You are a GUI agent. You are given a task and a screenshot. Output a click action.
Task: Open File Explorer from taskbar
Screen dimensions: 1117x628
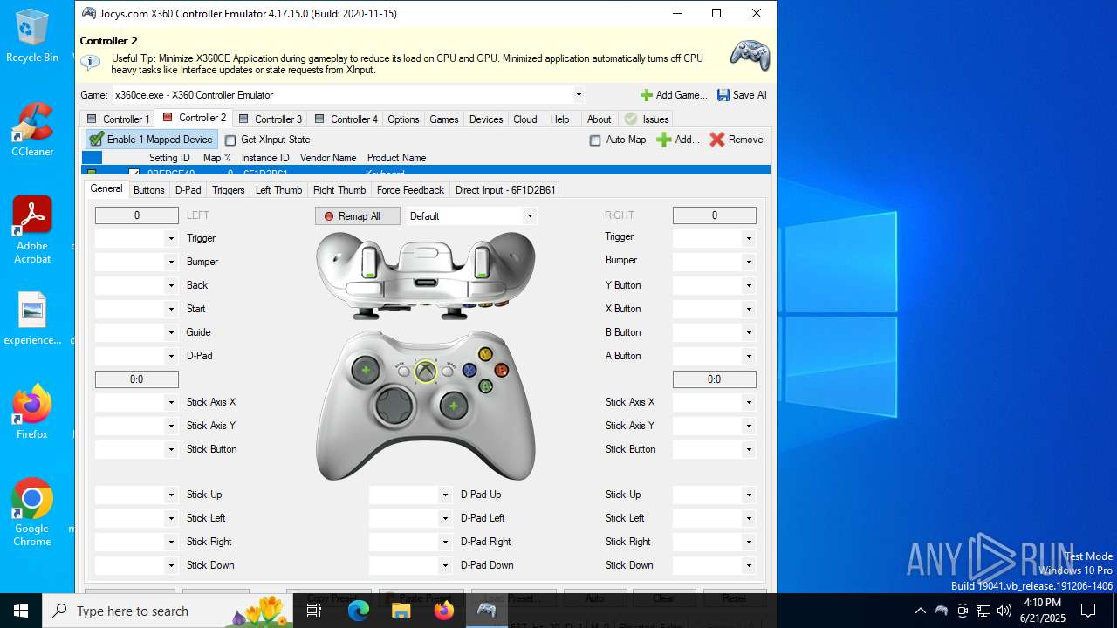point(401,611)
